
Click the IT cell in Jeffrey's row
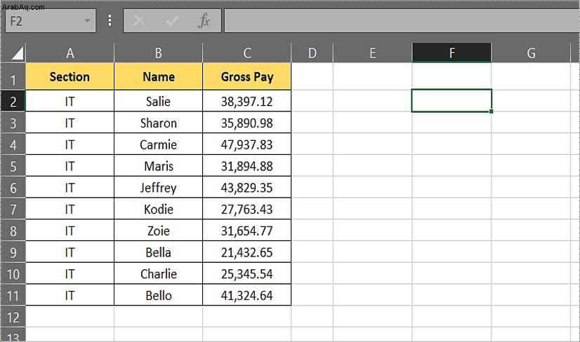[70, 187]
